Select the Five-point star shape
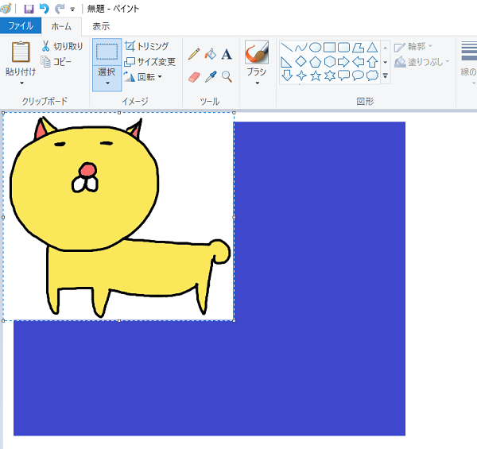 (x=315, y=75)
